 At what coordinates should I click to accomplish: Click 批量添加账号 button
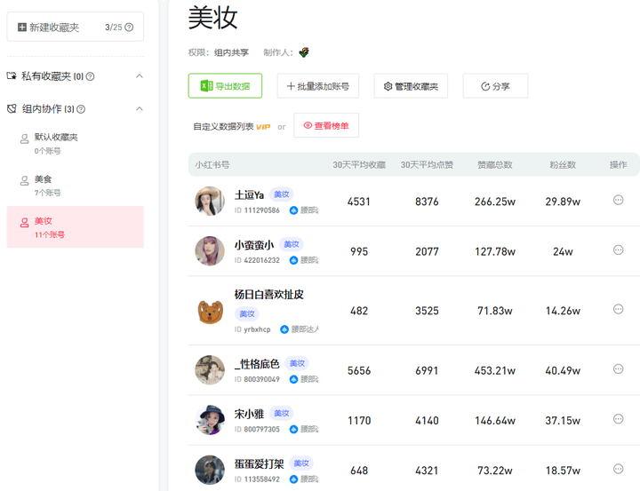[x=317, y=86]
